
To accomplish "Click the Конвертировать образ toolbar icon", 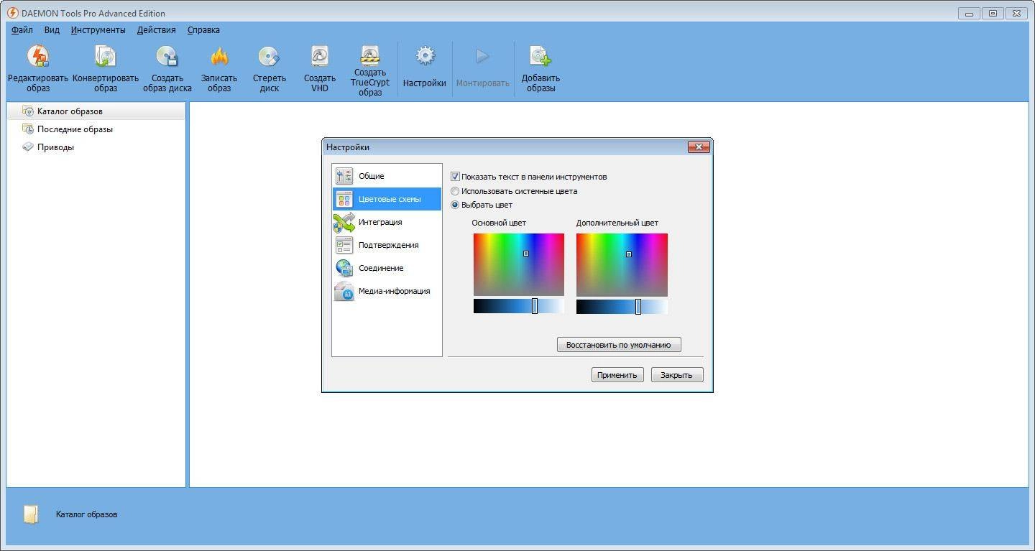I will (x=105, y=56).
